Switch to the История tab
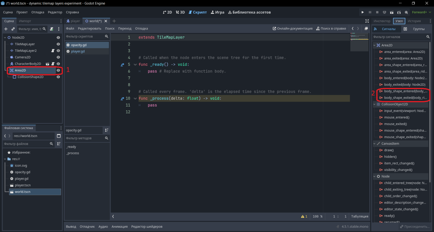Screen dimensions: 434x232 pos(414,21)
